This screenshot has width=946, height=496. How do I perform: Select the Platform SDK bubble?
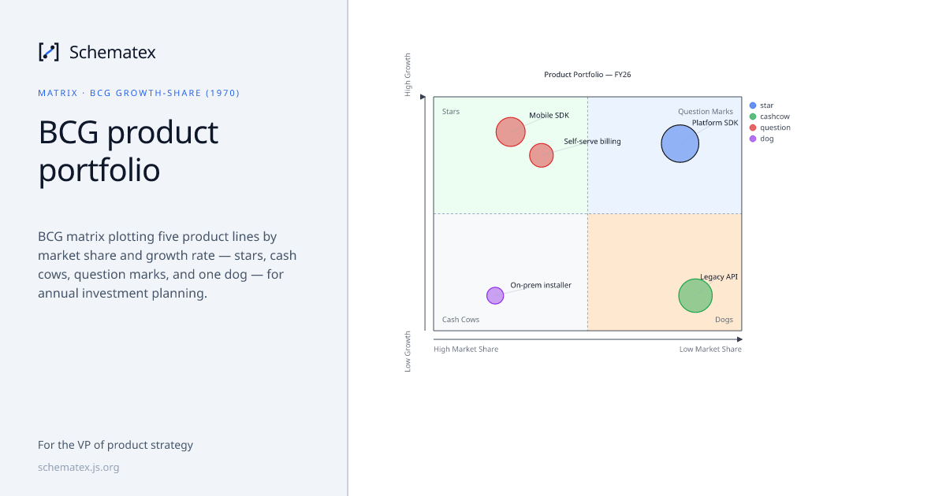pos(680,144)
